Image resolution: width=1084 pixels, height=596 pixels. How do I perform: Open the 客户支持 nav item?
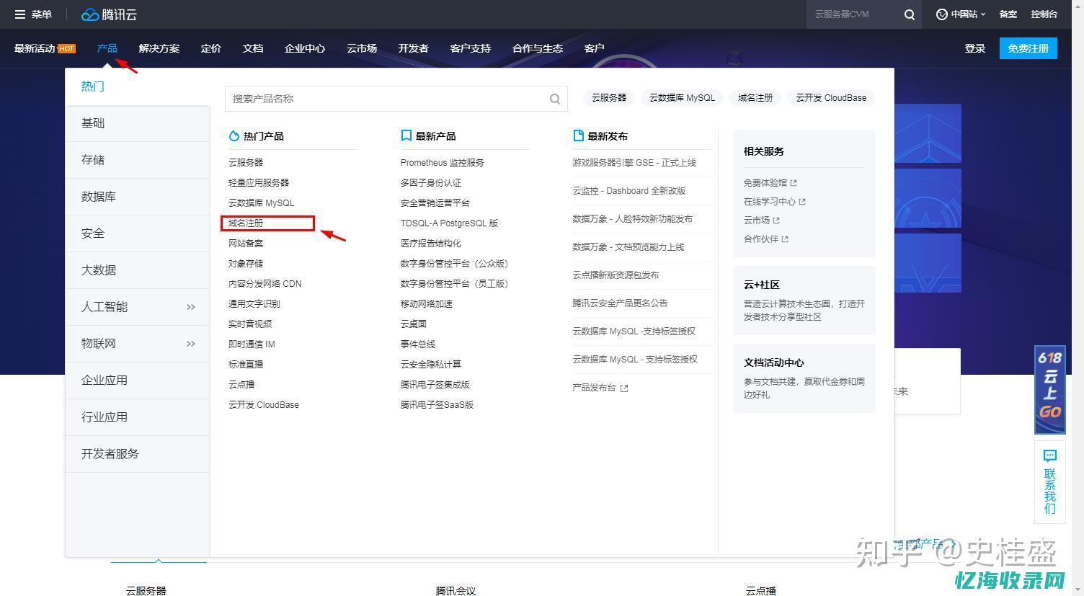tap(471, 48)
